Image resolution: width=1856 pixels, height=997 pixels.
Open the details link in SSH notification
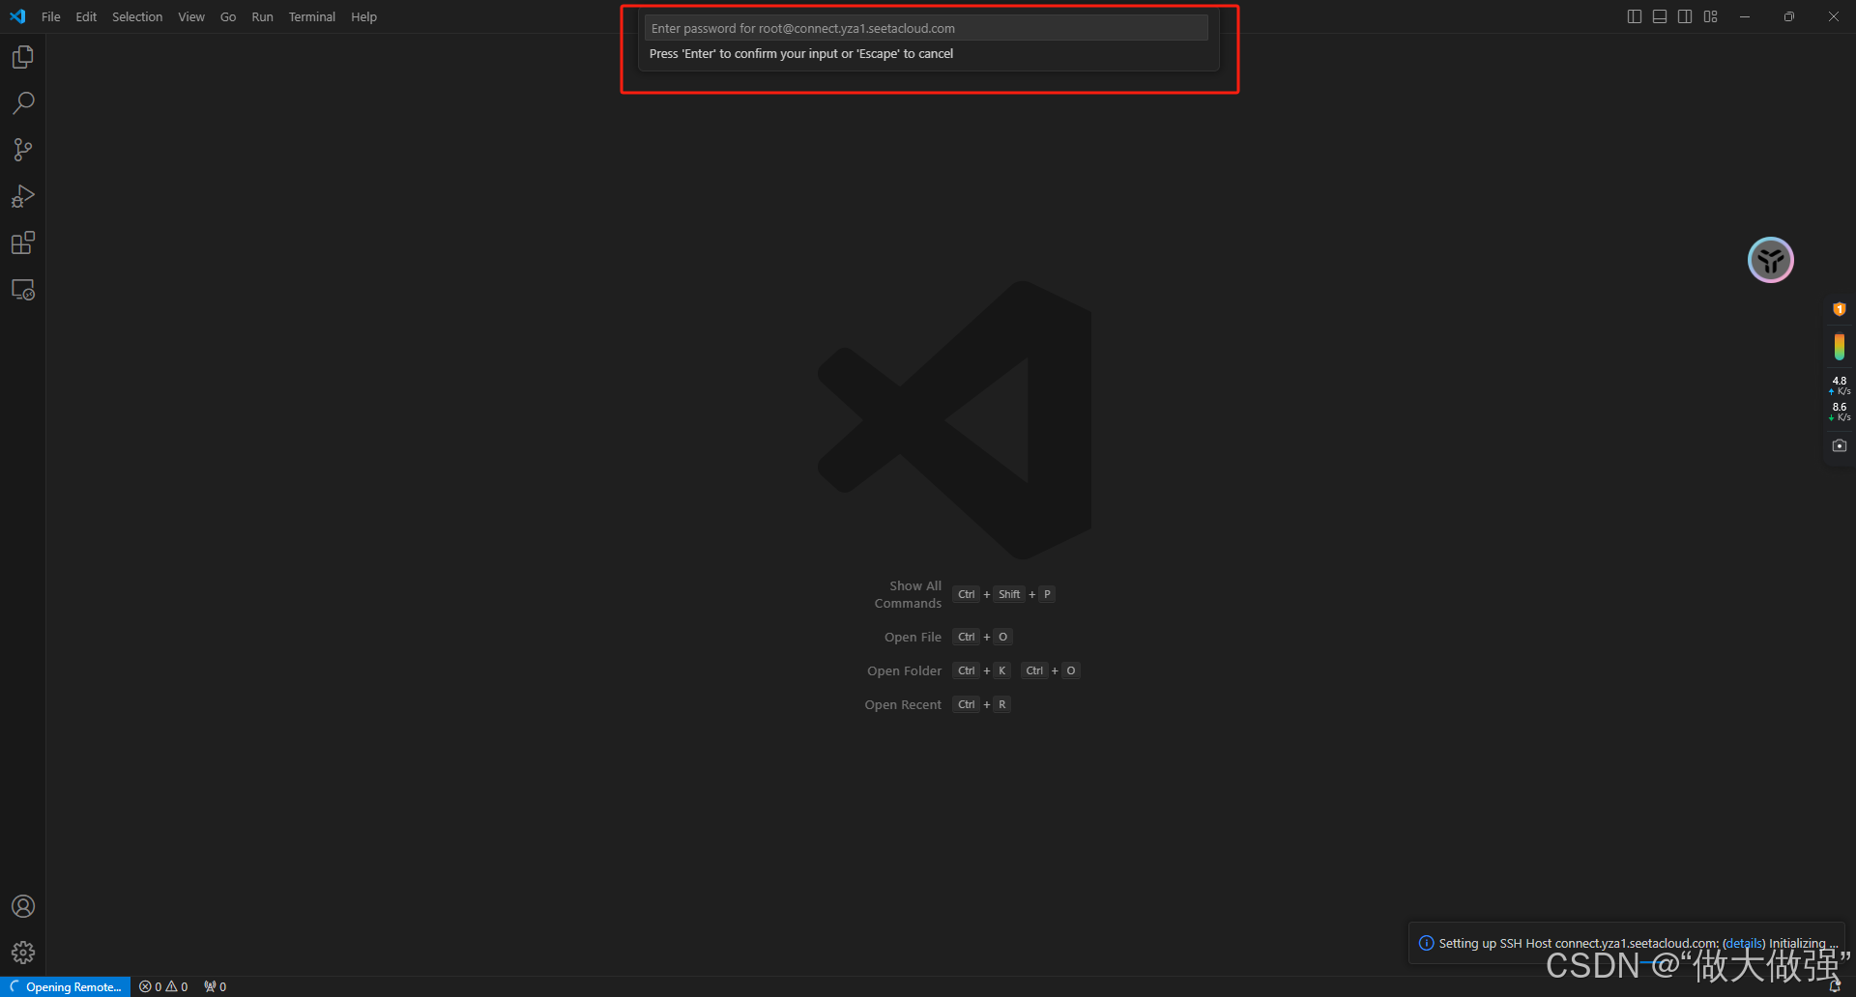(x=1744, y=943)
